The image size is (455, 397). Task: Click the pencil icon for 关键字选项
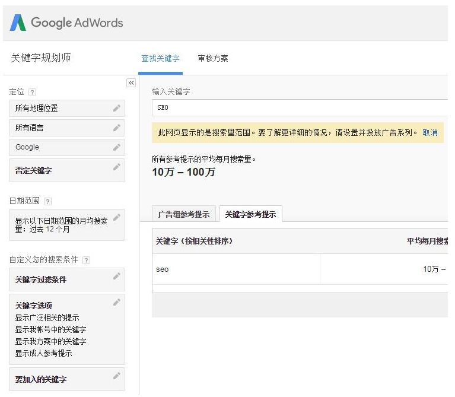click(117, 303)
